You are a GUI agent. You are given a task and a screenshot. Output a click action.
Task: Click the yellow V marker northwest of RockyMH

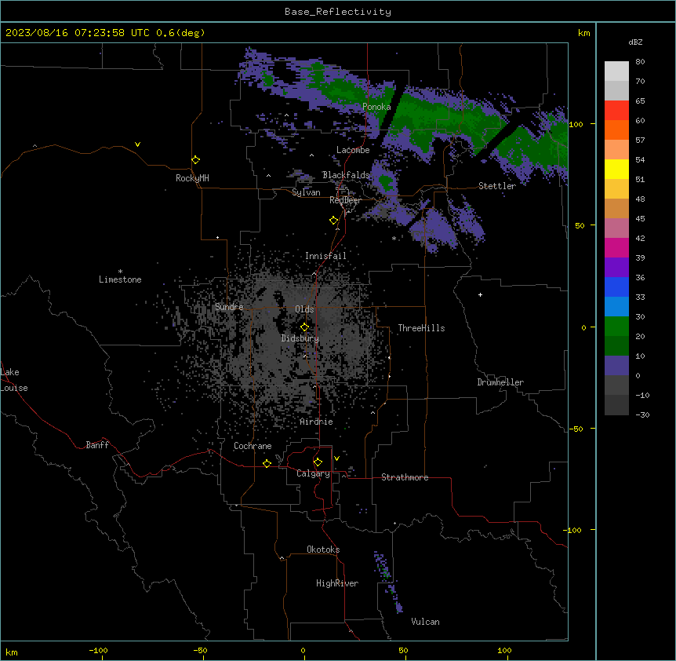pyautogui.click(x=137, y=144)
